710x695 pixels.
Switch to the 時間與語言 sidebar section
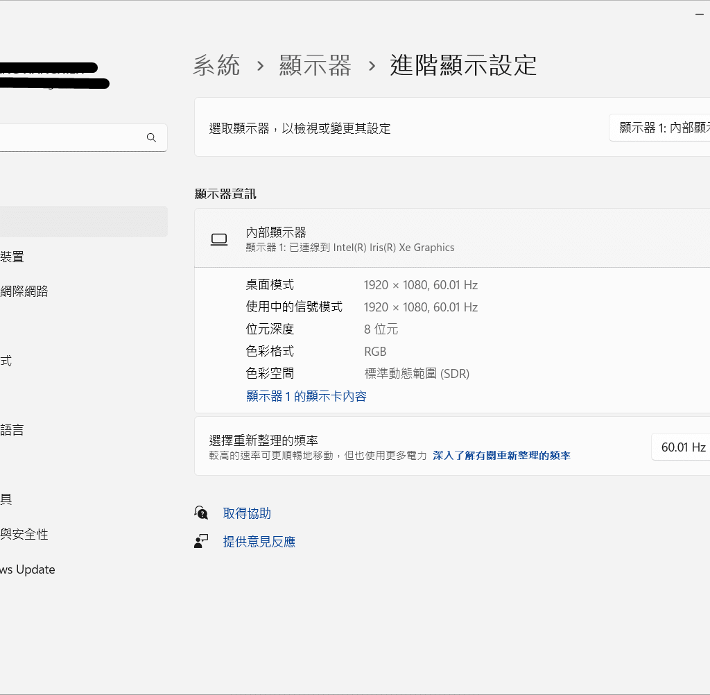(12, 430)
